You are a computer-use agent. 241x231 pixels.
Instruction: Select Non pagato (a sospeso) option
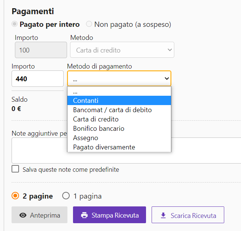tap(89, 24)
